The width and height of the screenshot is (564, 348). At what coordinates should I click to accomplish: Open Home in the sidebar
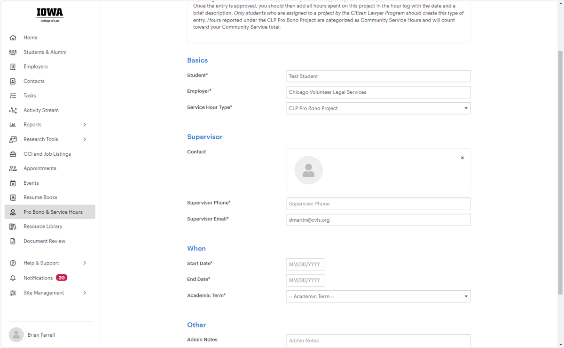pyautogui.click(x=31, y=38)
